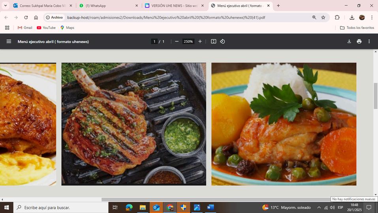Rotate the PDF counterclockwise
The width and height of the screenshot is (378, 213).
point(222,41)
